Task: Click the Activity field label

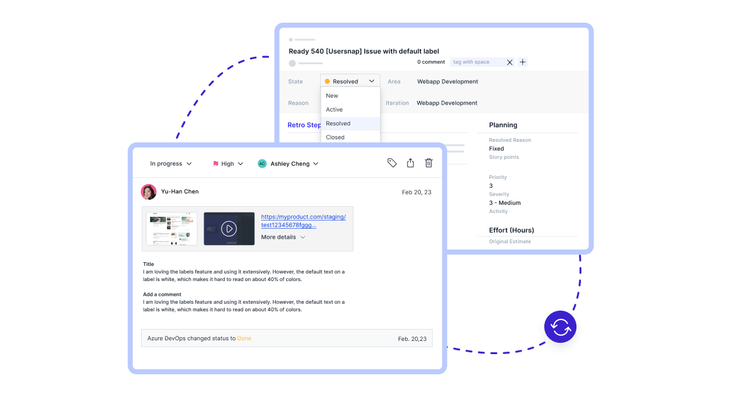Action: coord(498,211)
